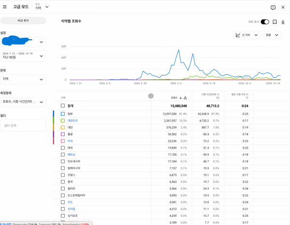Check the 오스트레일리아 row checkbox
Screen dimensions: 290x225
[x=63, y=195]
